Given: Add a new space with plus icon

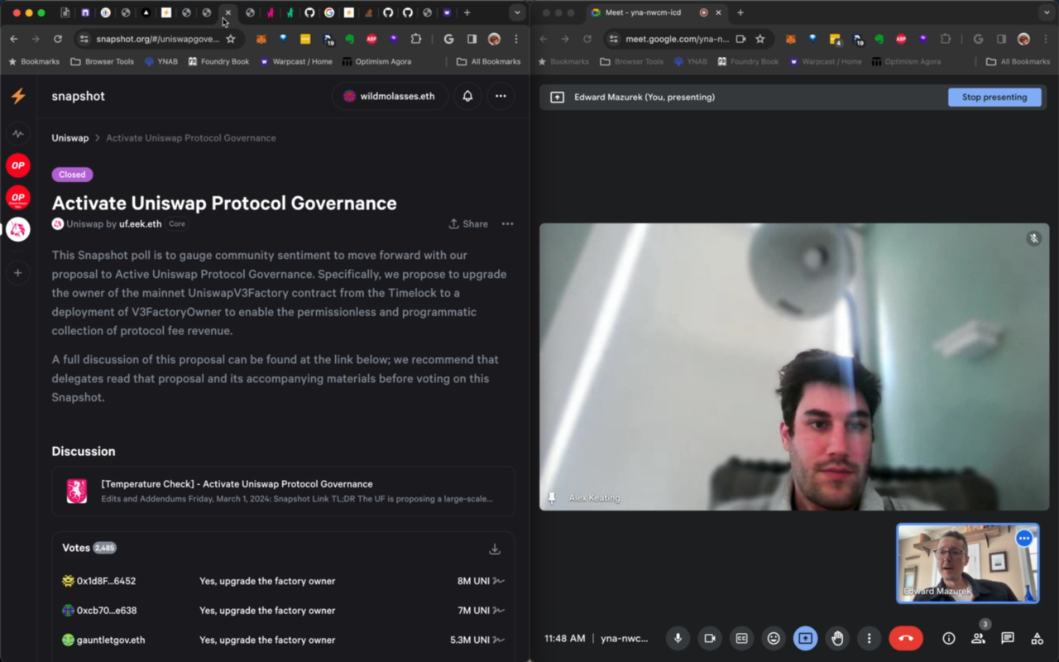Looking at the screenshot, I should 18,273.
